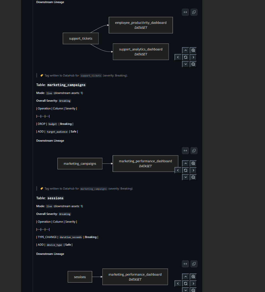Pan up in support_tickets lineage diagram
This screenshot has height=292, width=265.
tap(186, 50)
